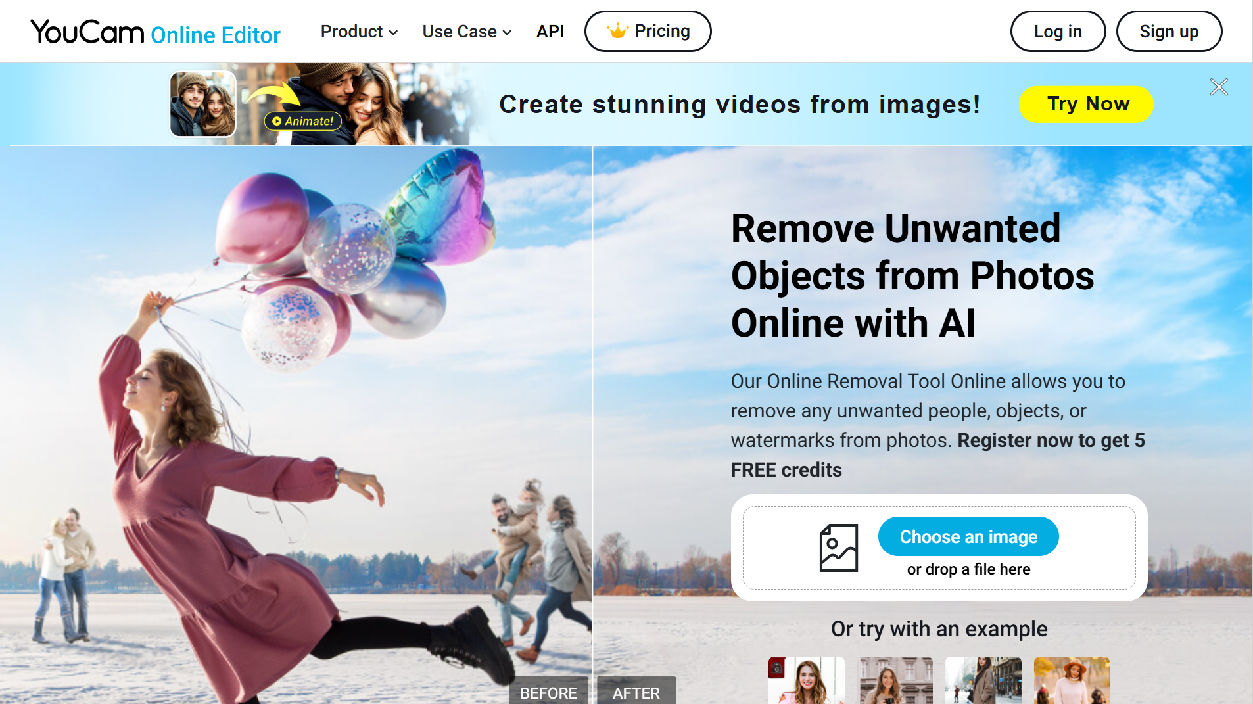This screenshot has width=1253, height=704.
Task: Close the promotional banner with X
Action: point(1218,87)
